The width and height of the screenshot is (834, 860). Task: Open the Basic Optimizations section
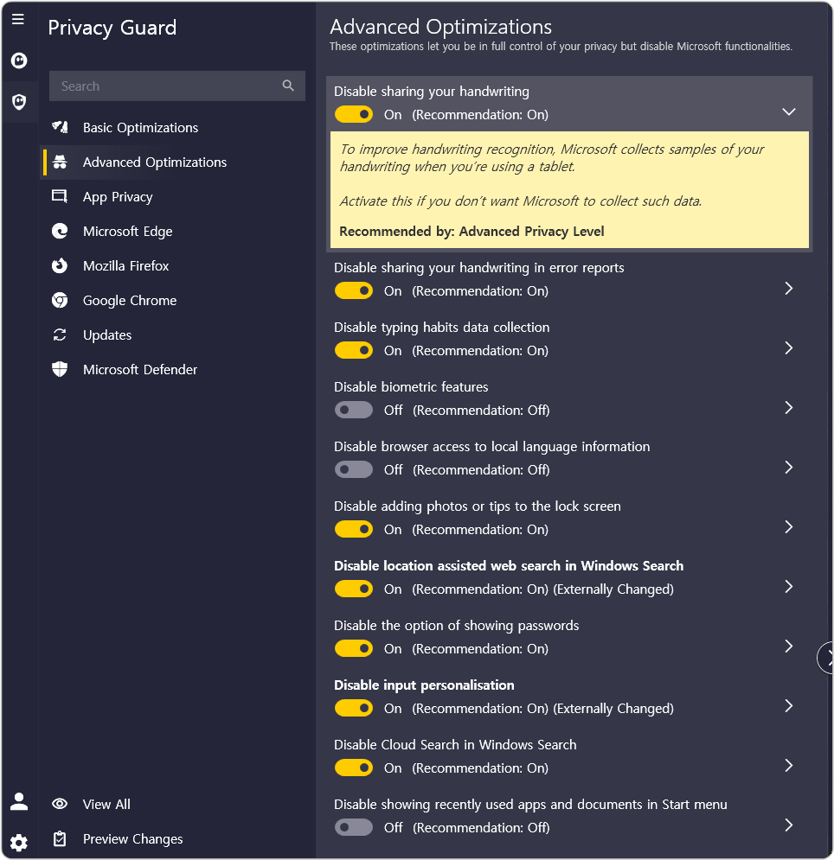pos(140,127)
